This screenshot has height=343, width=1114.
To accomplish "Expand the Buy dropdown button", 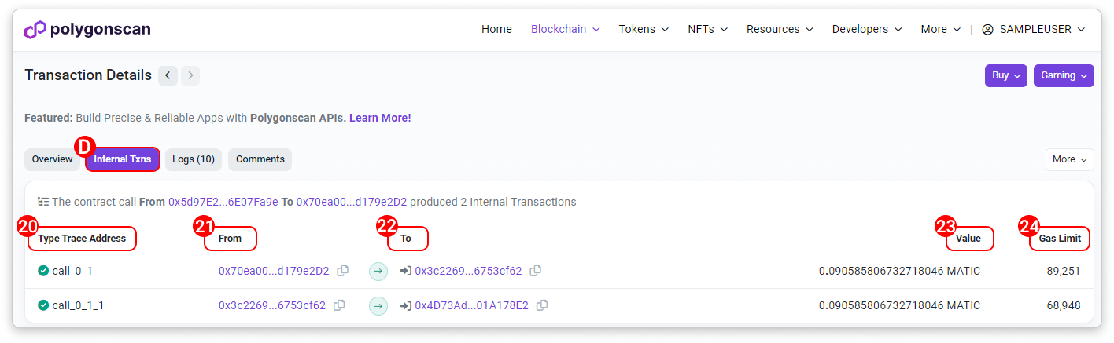I will 1005,75.
